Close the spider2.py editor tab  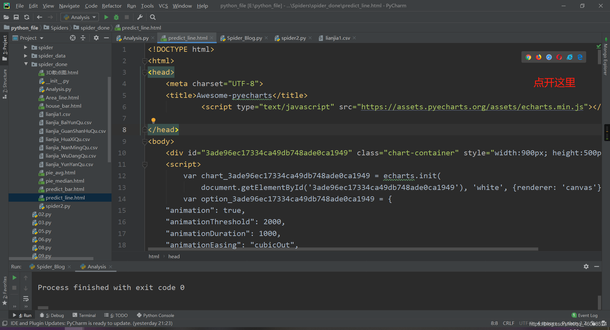[310, 38]
